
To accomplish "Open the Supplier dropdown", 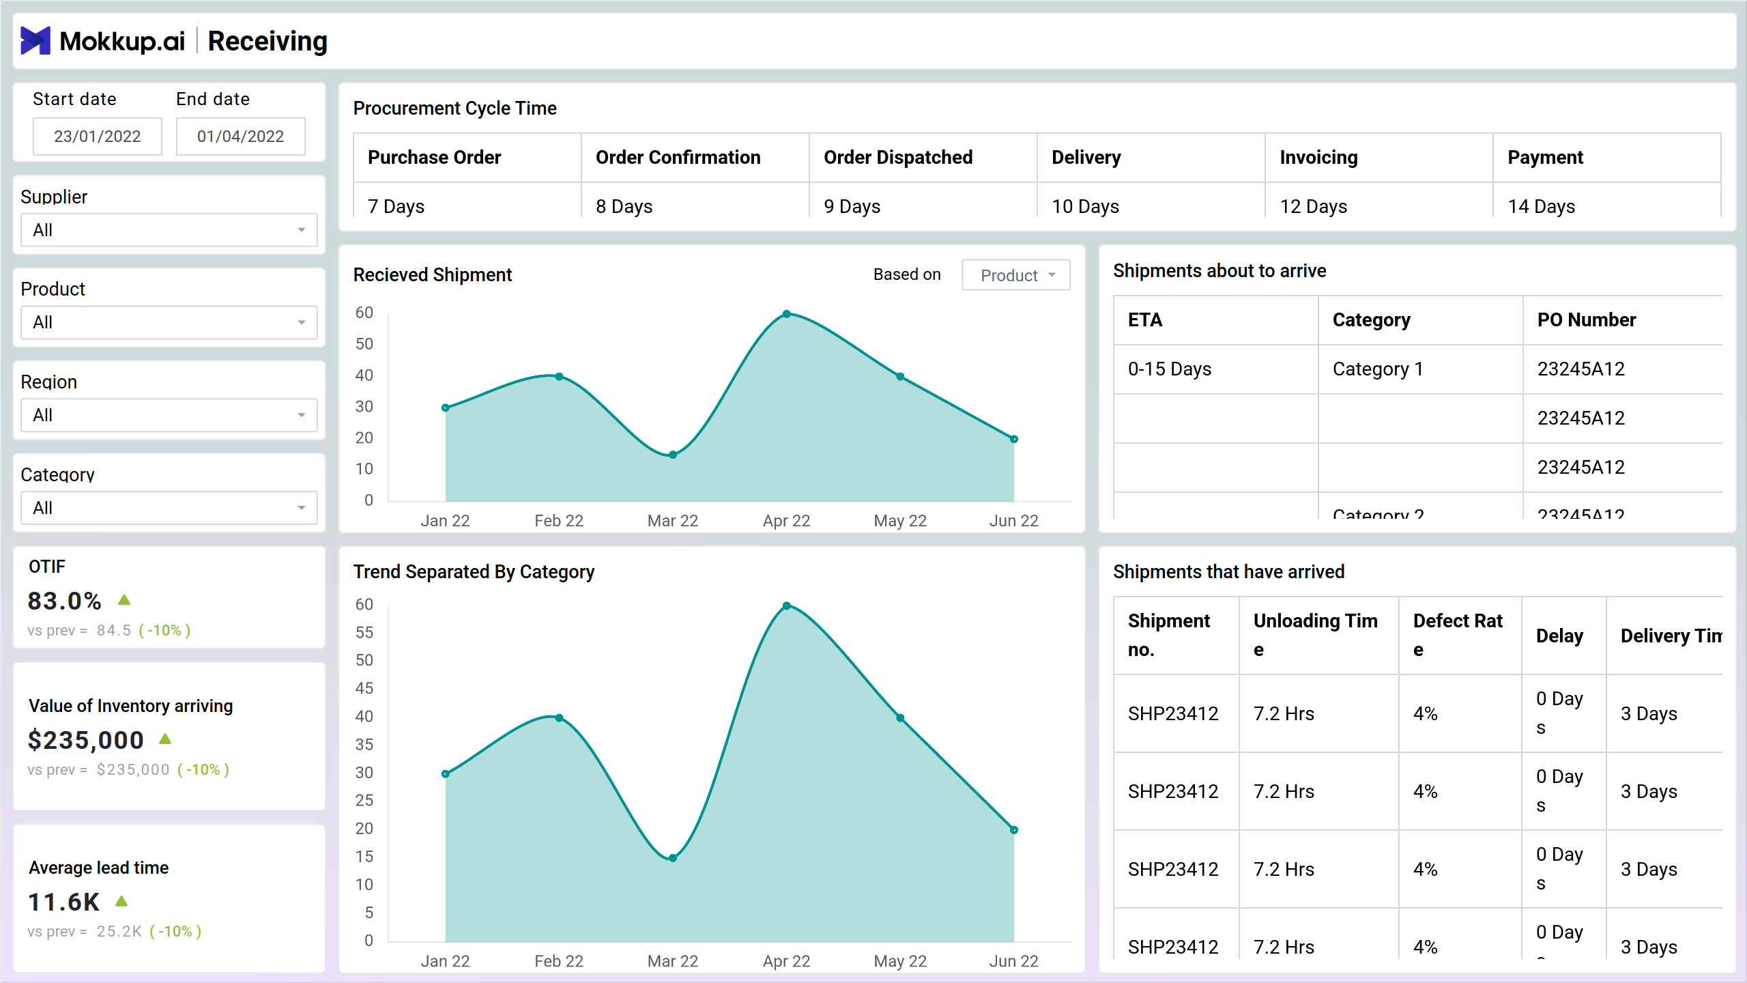I will (x=169, y=230).
